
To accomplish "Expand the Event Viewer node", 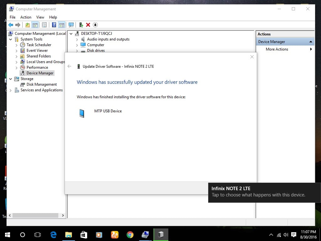I will [x=17, y=51].
